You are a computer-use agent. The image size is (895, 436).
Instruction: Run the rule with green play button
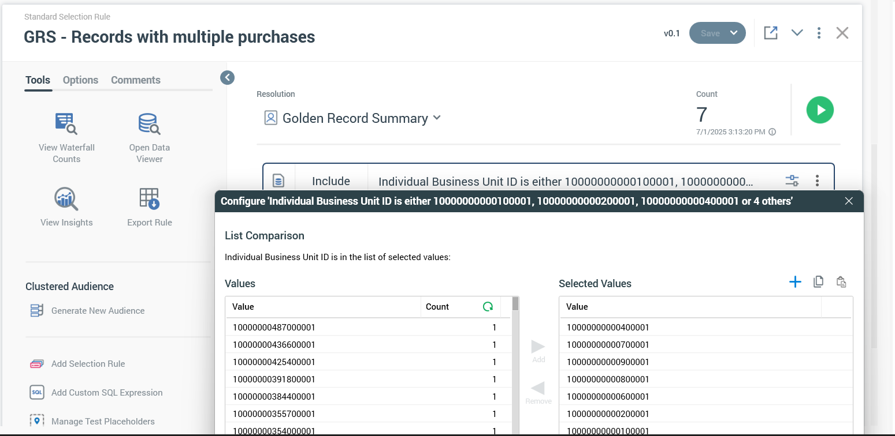click(x=820, y=110)
